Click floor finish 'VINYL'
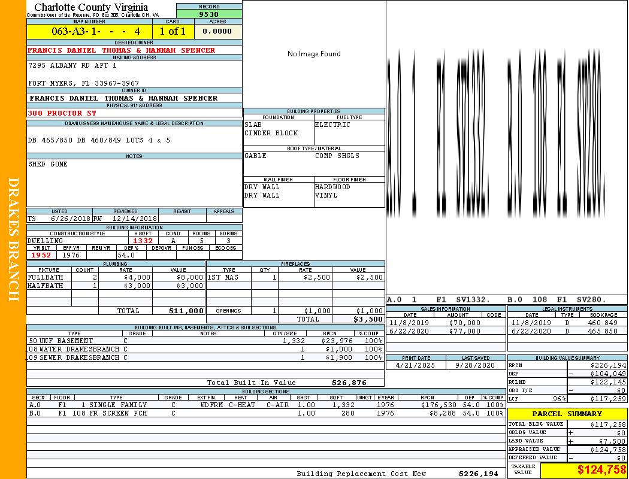The height and width of the screenshot is (479, 629). coord(326,196)
